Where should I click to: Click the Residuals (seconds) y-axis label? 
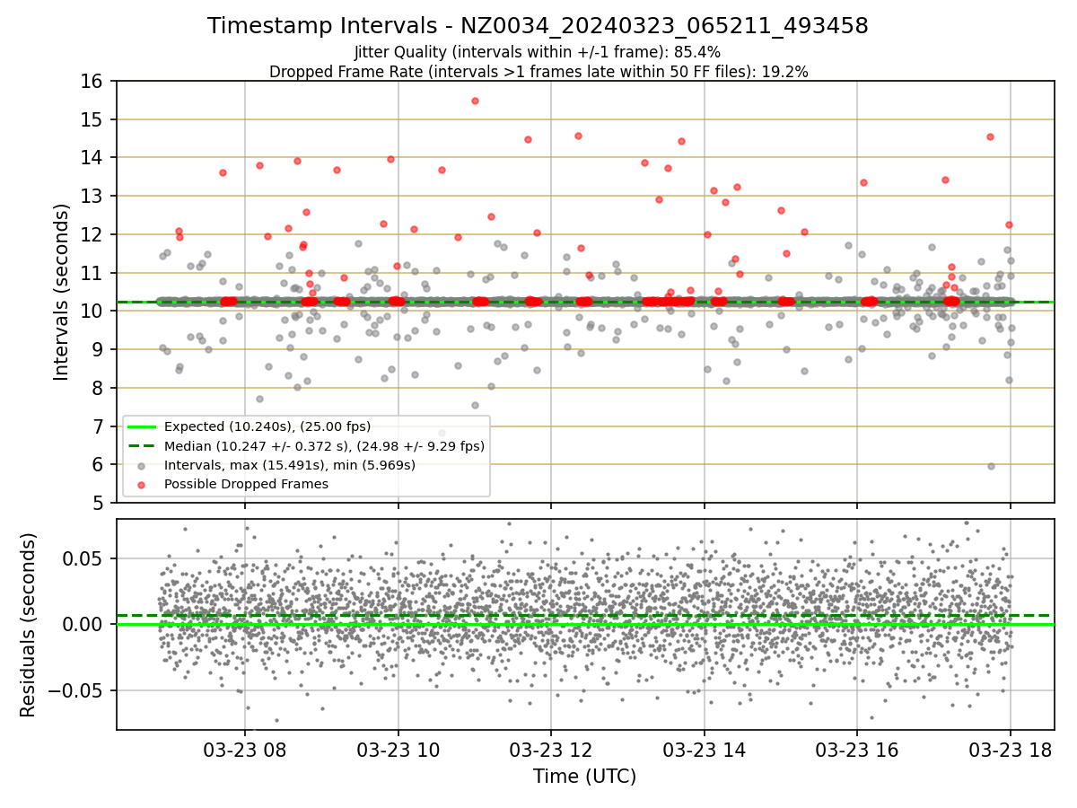tap(29, 625)
